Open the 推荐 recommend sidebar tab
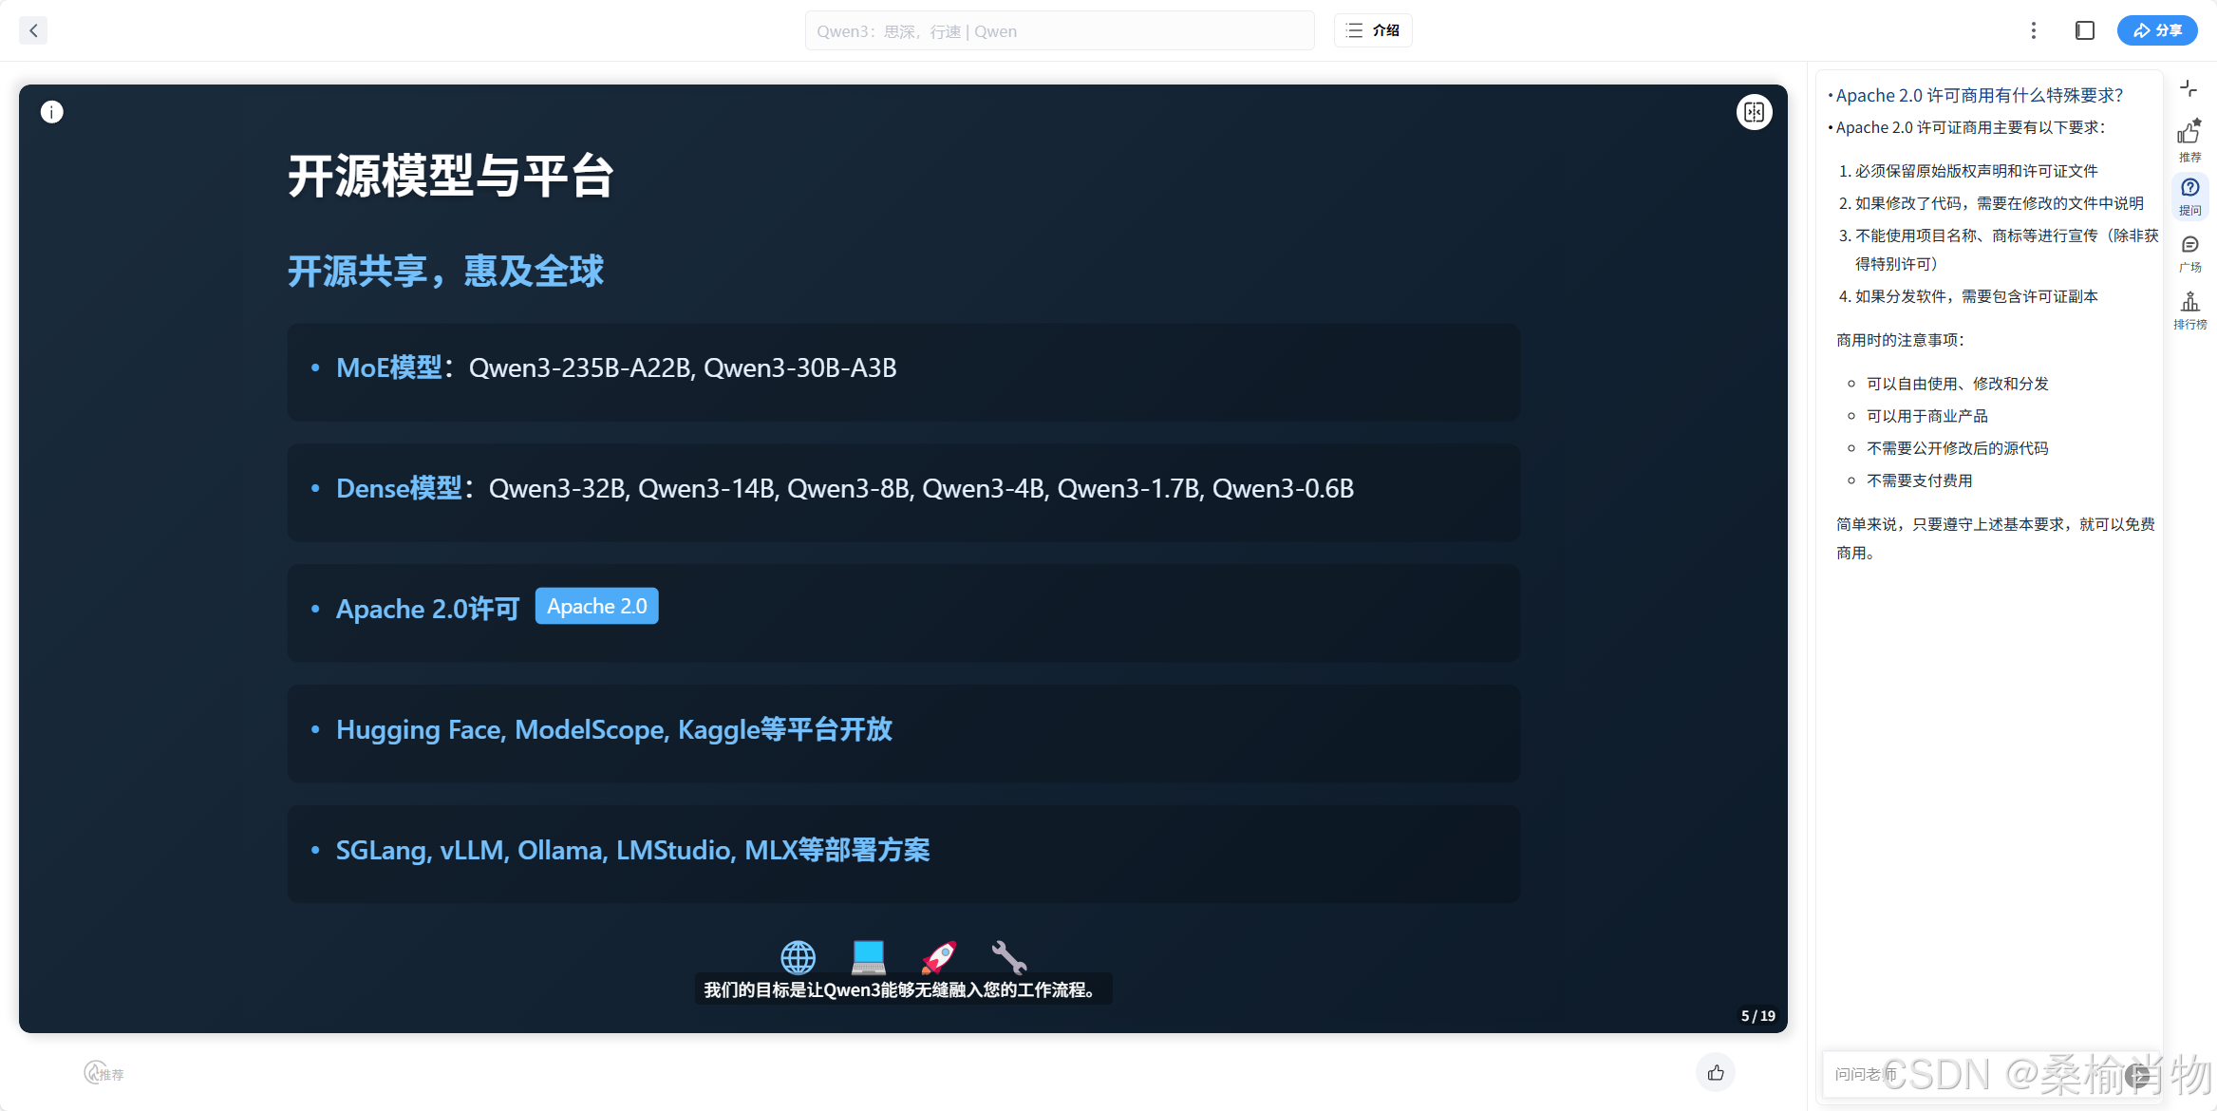The width and height of the screenshot is (2217, 1111). tap(2189, 140)
